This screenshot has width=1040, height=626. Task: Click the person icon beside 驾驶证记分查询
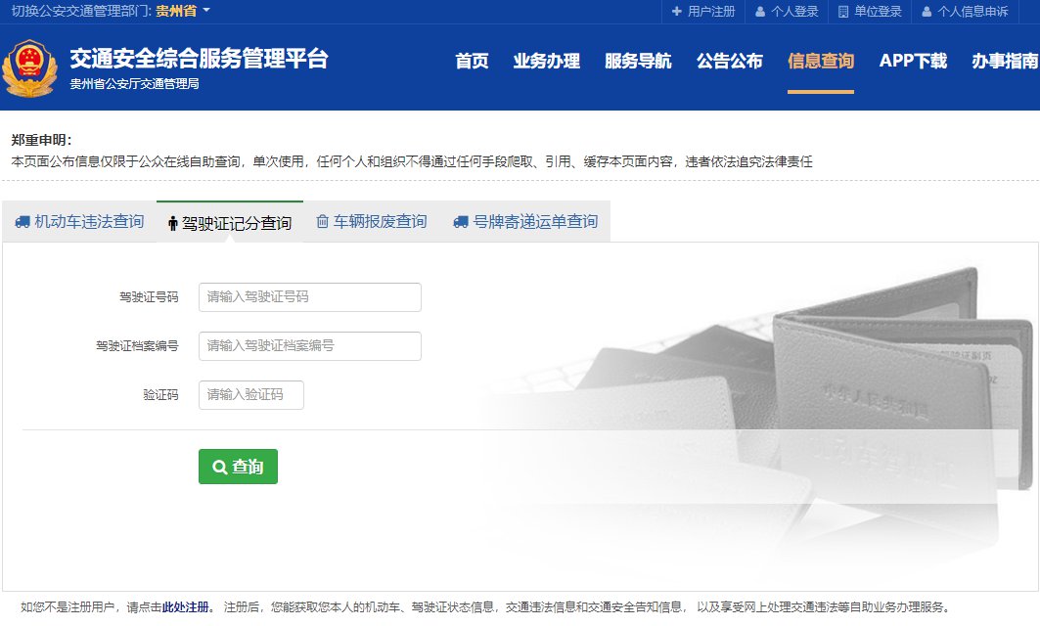(173, 223)
